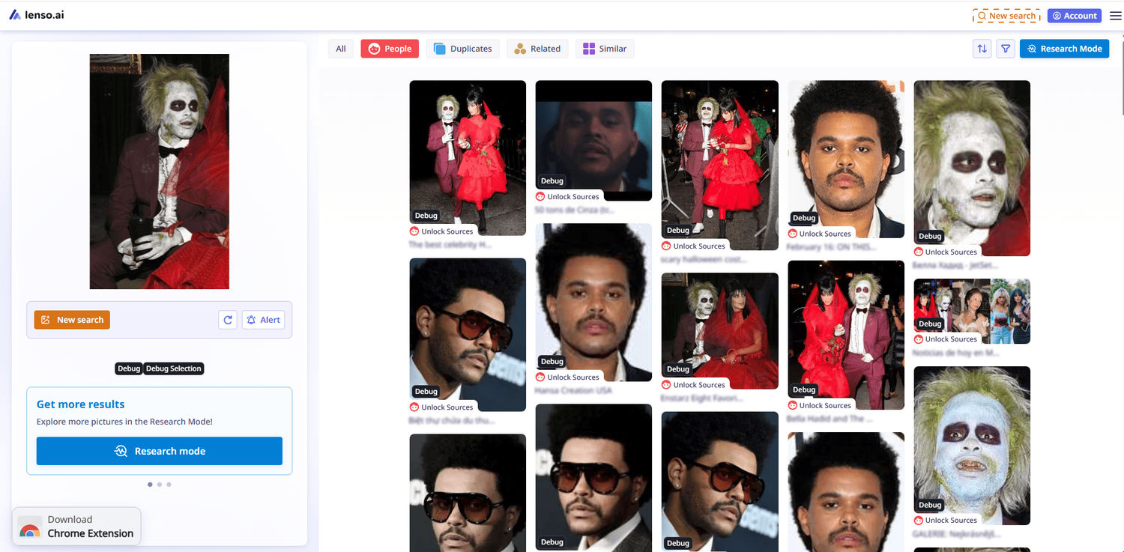
Task: Switch to the Duplicates tab
Action: pos(463,49)
